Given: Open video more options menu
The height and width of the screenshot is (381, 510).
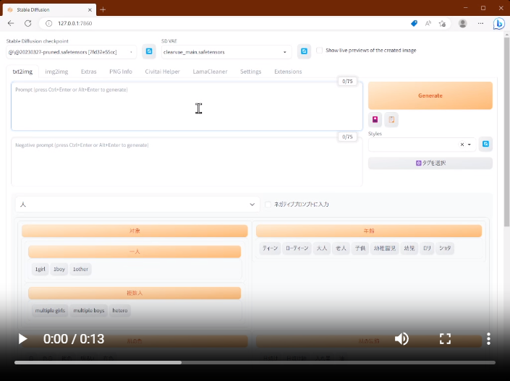Looking at the screenshot, I should point(488,339).
